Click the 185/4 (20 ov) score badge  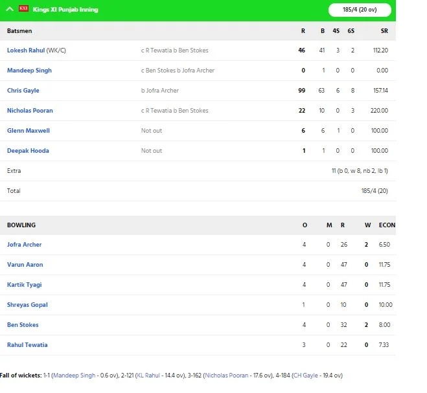click(x=360, y=10)
